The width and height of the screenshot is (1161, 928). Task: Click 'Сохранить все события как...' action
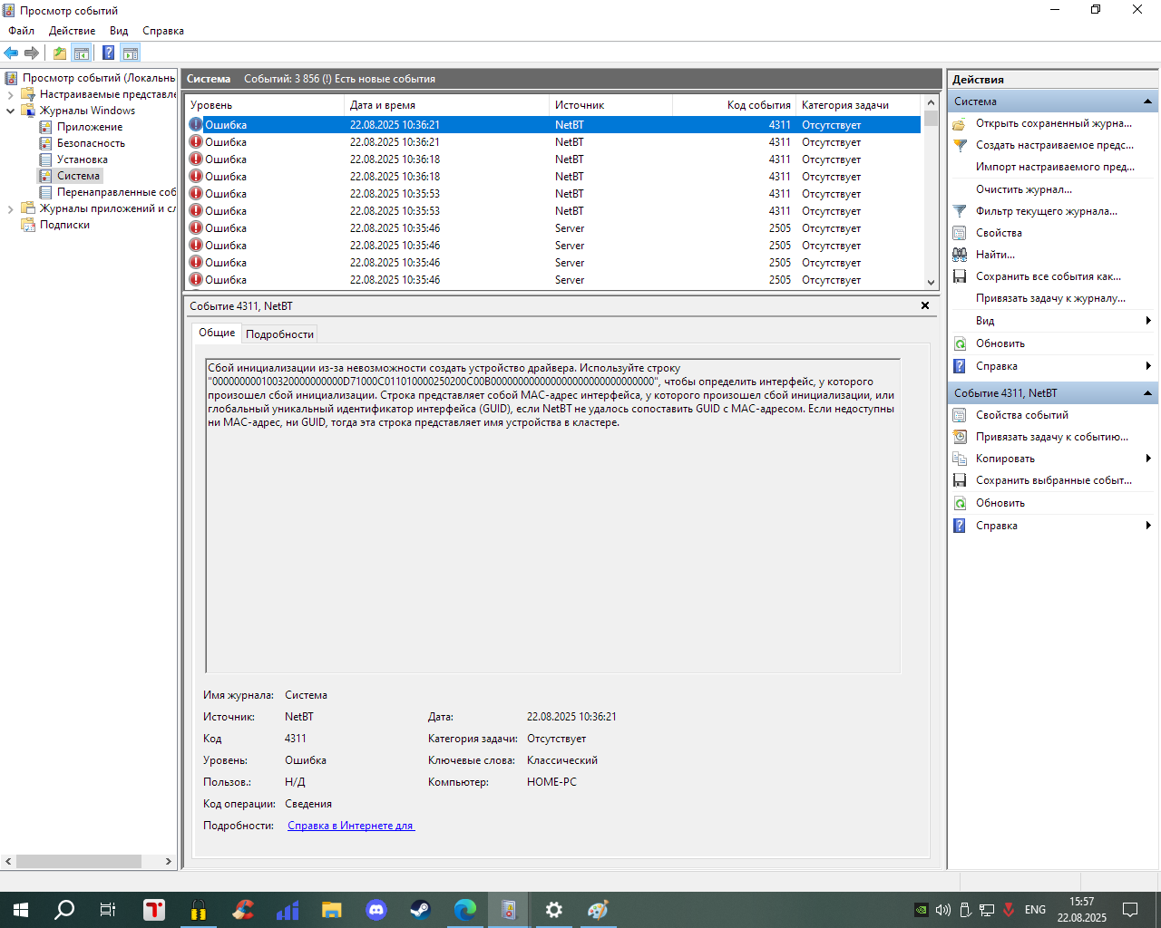[x=1048, y=276]
